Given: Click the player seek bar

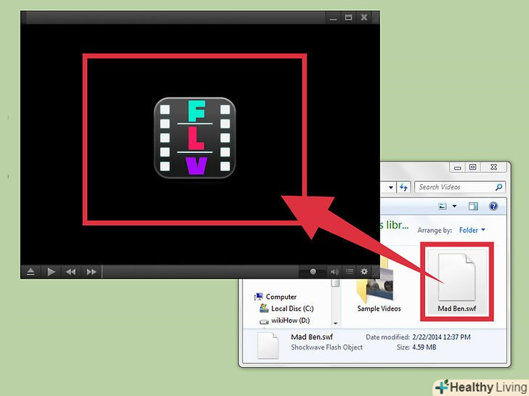Looking at the screenshot, I should click(x=201, y=271).
